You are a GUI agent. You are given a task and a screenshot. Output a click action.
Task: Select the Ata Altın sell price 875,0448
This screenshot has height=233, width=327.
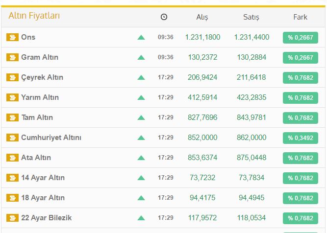coord(252,158)
